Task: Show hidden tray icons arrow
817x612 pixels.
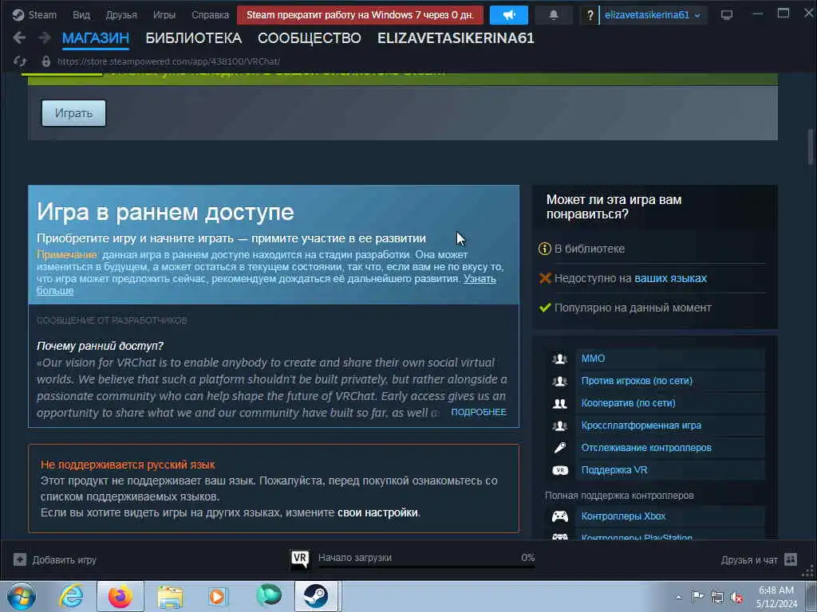Action: [x=678, y=598]
